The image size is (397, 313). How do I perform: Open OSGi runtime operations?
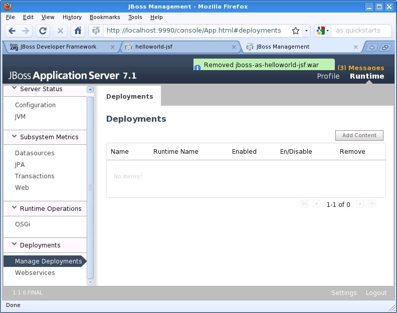pyautogui.click(x=23, y=224)
